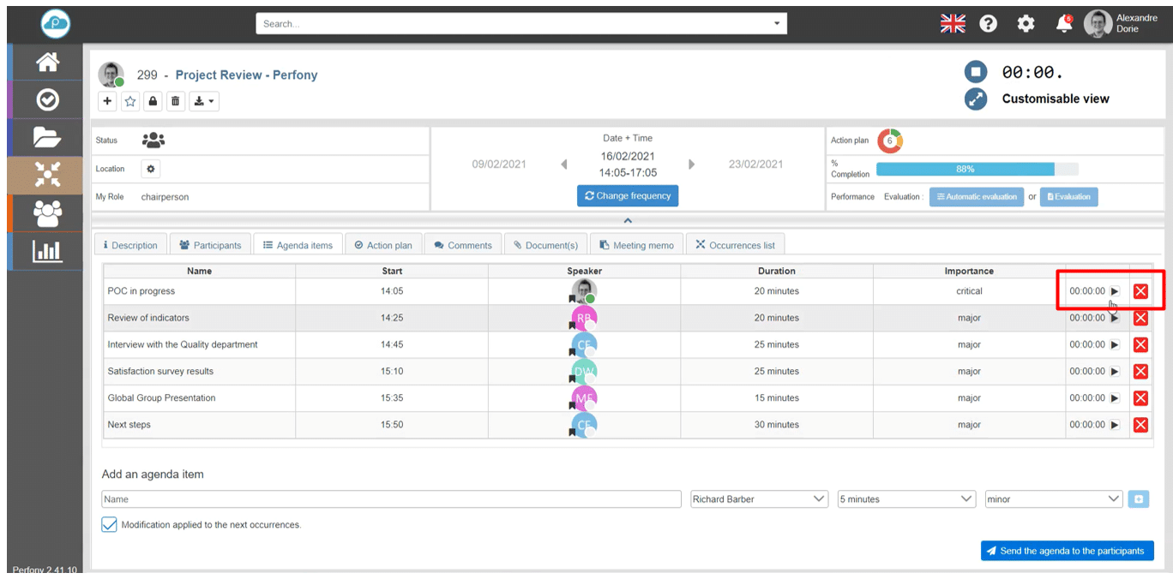Click the padlock icon under the meeting title
Viewport: 1173px width, 579px height.
tap(153, 101)
